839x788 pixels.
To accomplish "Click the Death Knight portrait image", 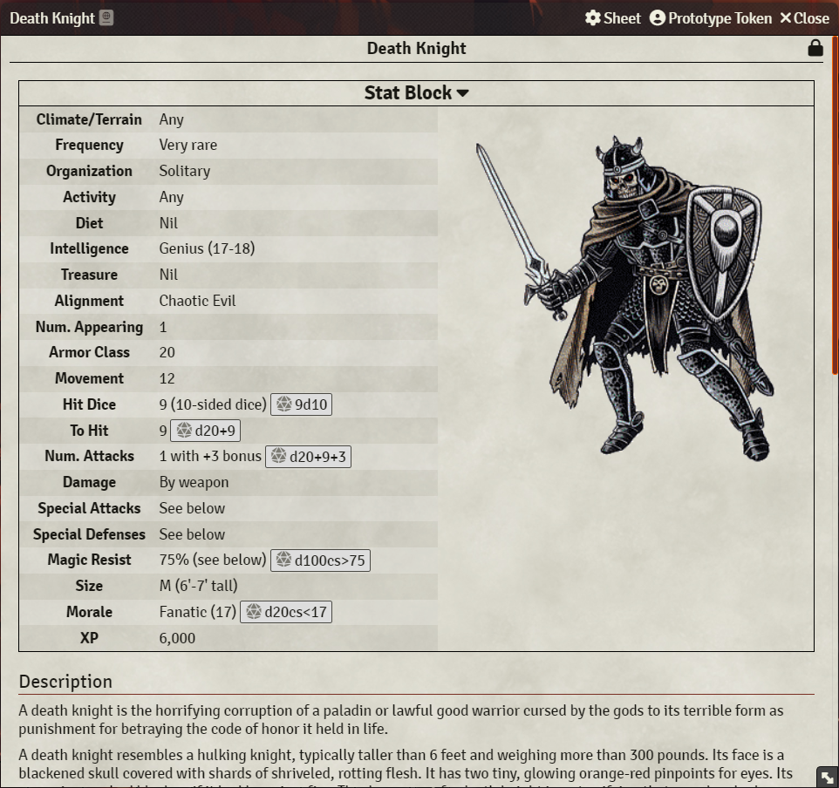I will 625,298.
